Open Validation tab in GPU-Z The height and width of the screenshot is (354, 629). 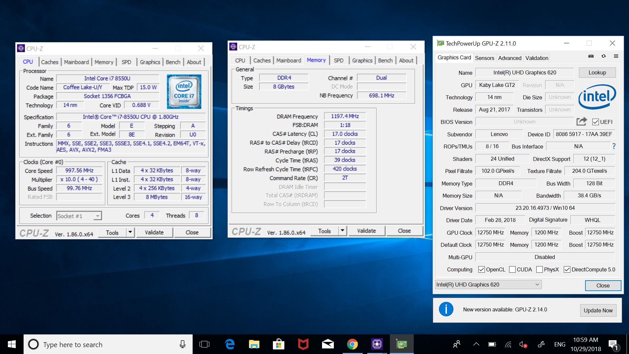point(537,58)
